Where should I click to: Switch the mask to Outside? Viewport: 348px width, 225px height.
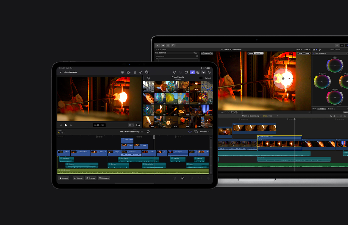(330, 109)
